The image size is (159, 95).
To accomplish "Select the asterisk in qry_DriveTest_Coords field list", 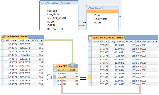I will point(48,7).
